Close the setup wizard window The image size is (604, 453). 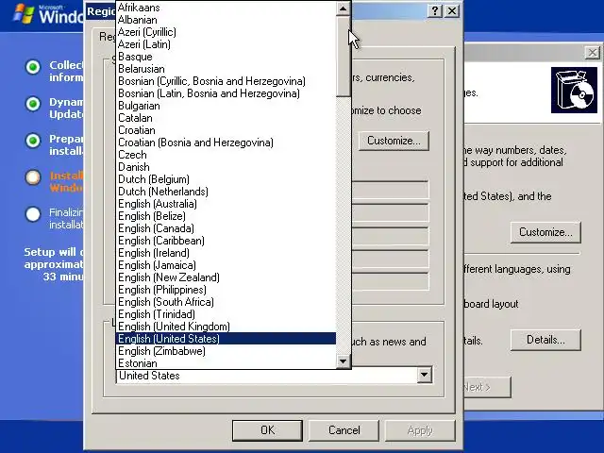[593, 53]
